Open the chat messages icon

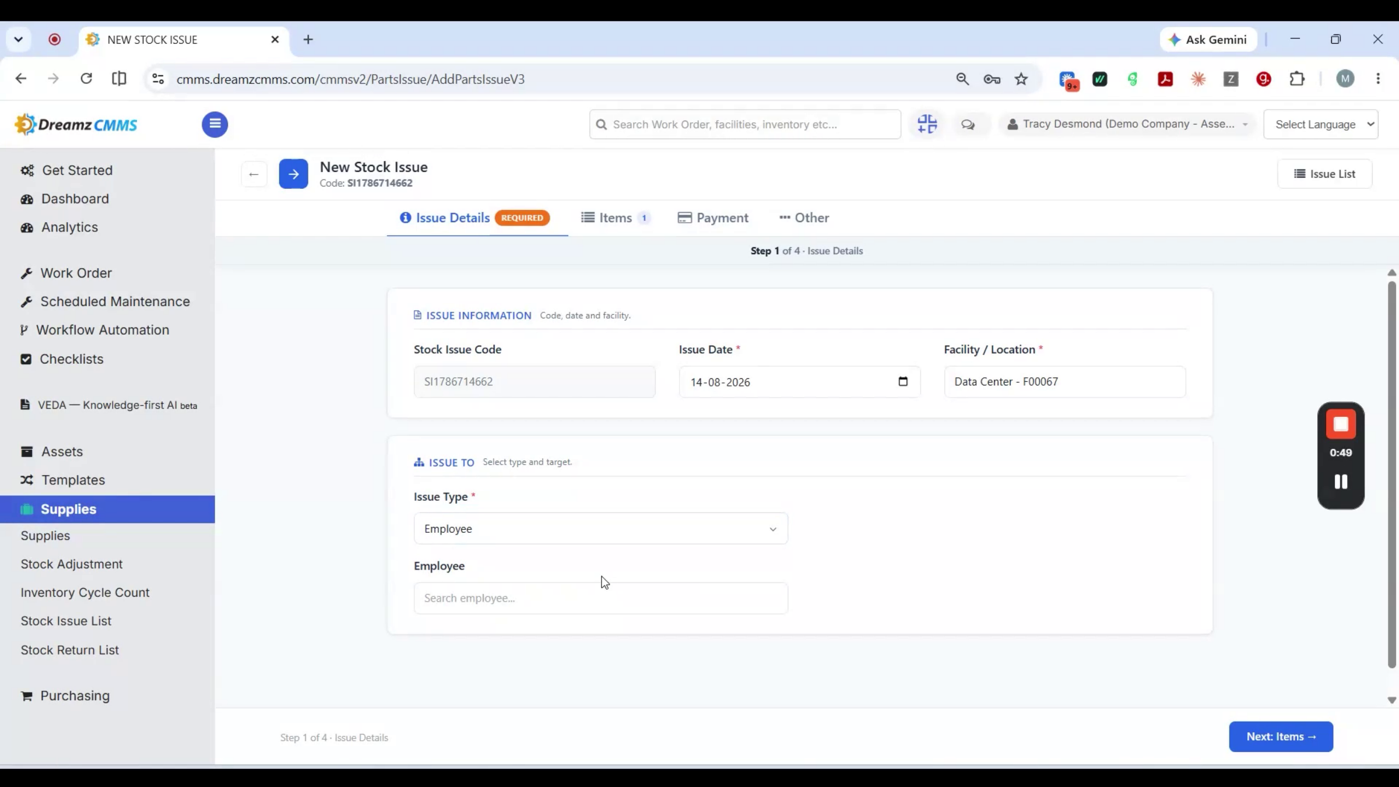pyautogui.click(x=968, y=124)
